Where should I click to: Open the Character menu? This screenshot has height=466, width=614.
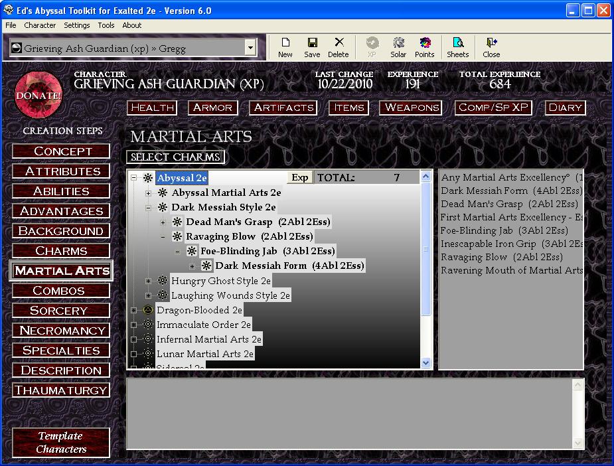coord(40,25)
